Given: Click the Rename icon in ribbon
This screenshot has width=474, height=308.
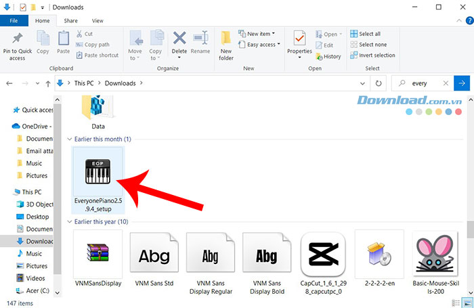Looking at the screenshot, I should 200,41.
